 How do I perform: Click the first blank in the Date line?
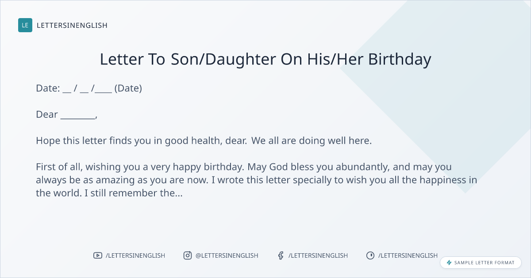click(x=67, y=89)
